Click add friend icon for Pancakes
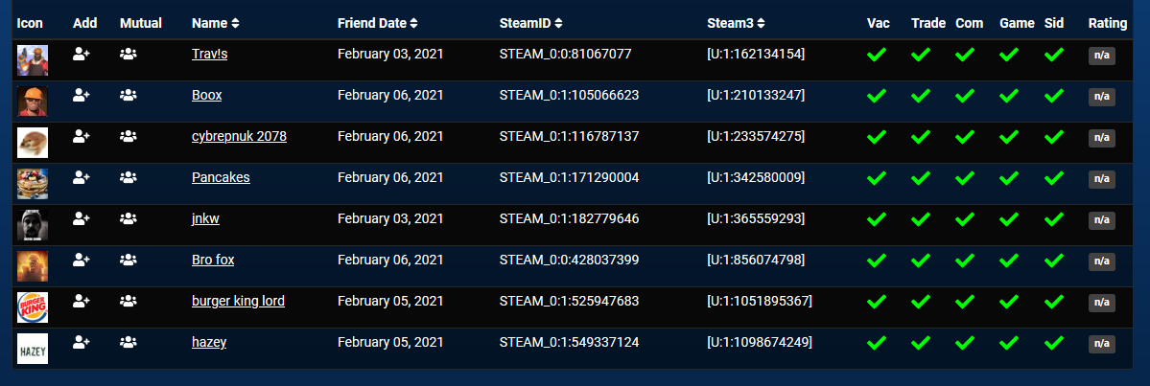Image resolution: width=1150 pixels, height=386 pixels. 82,178
